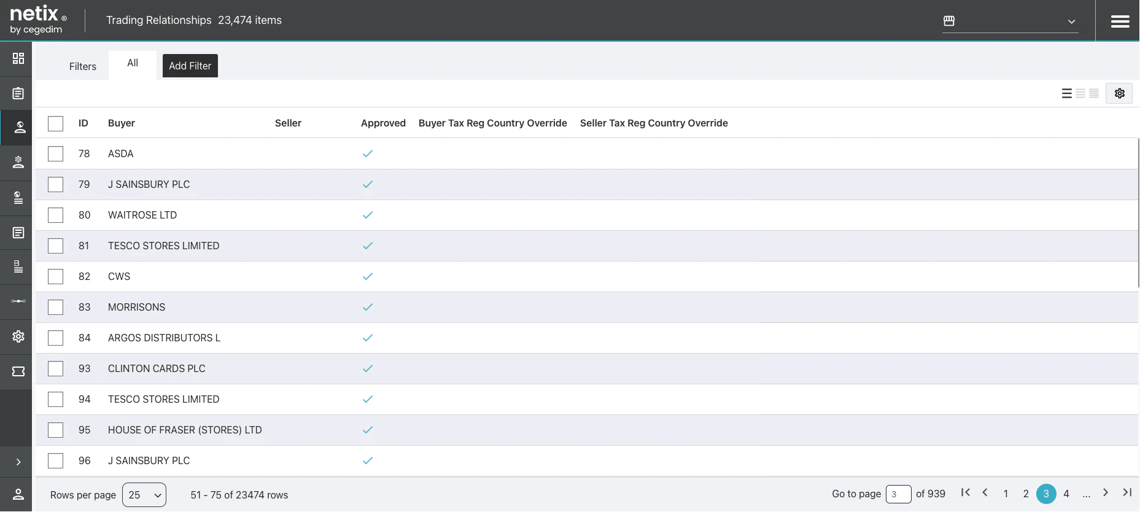Select the trading relationships person icon
The image size is (1140, 512).
[x=20, y=127]
